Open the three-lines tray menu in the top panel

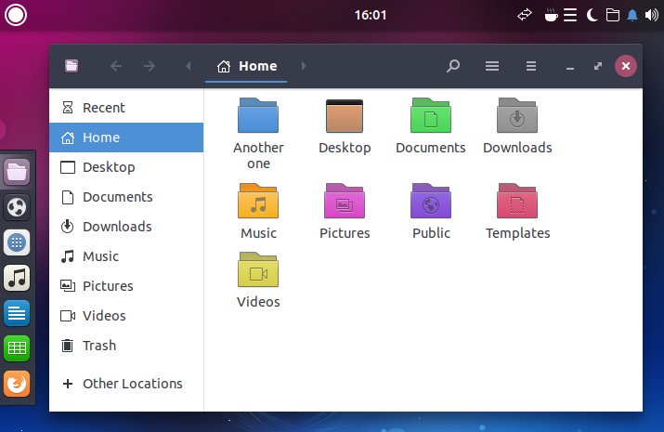(x=570, y=15)
